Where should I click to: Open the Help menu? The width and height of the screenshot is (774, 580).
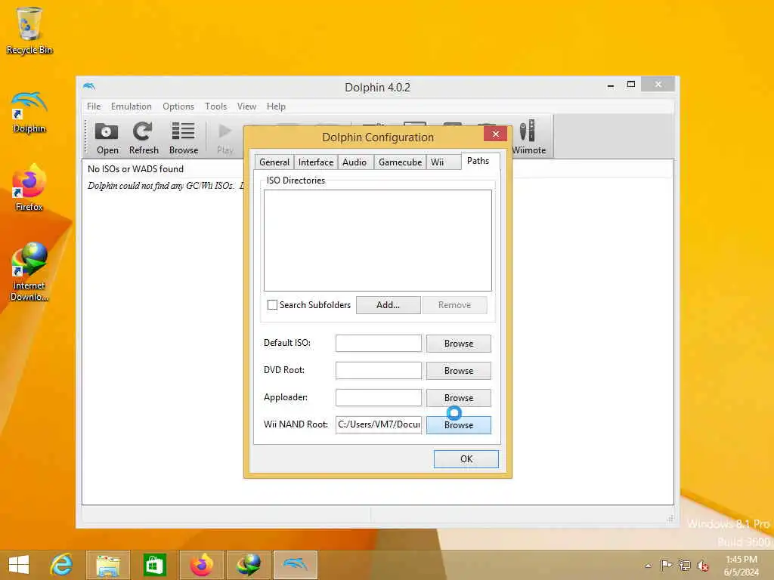point(276,106)
